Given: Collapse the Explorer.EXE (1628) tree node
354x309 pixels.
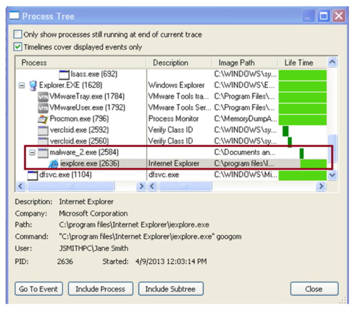Looking at the screenshot, I should click(x=22, y=86).
